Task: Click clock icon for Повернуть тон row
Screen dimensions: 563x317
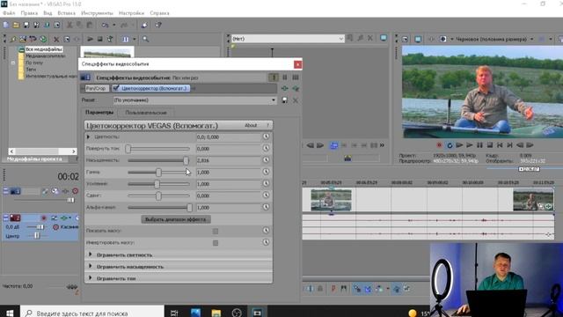Action: point(266,148)
